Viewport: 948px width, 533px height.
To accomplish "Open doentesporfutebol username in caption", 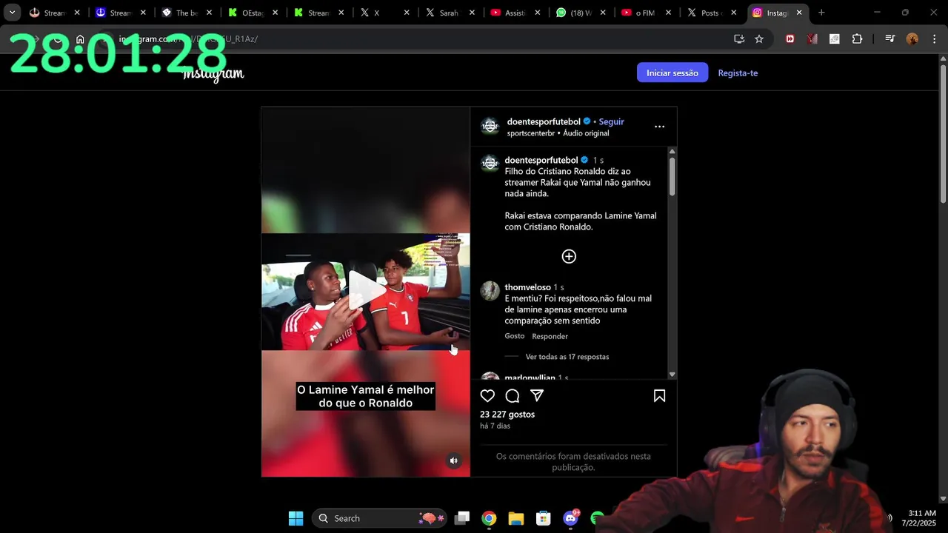I will click(541, 160).
